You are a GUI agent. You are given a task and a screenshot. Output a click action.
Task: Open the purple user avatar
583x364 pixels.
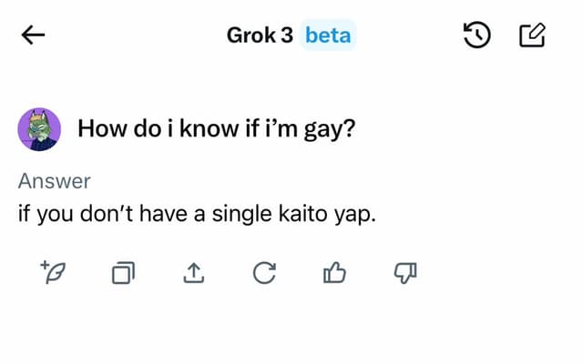click(x=39, y=129)
